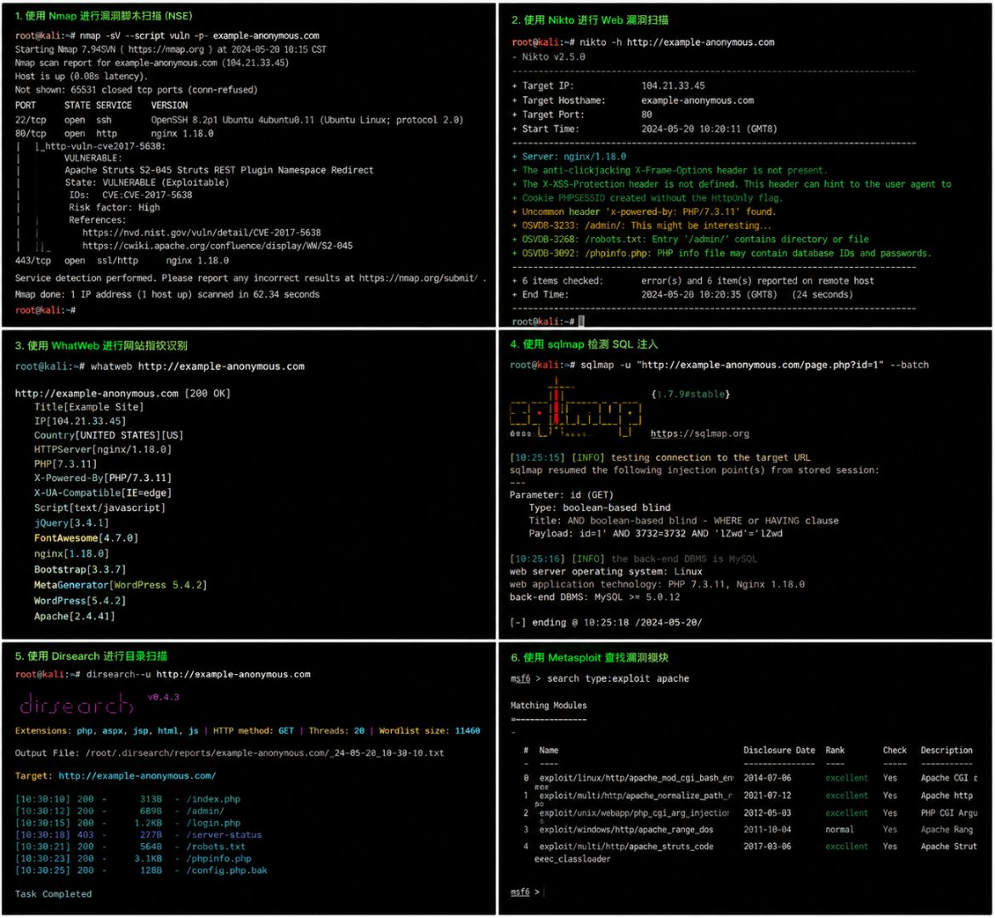
Task: Select the sqlmap -u command with --batch
Action: pos(755,365)
